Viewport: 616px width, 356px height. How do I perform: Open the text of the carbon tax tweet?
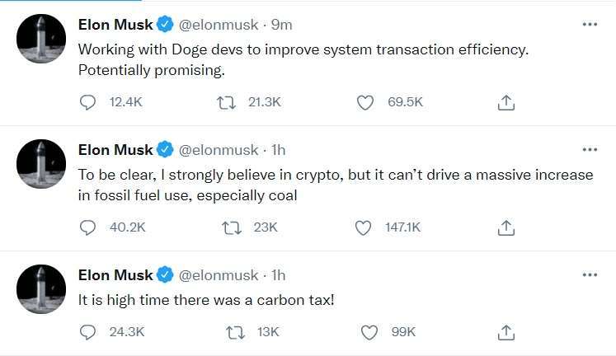pos(206,300)
